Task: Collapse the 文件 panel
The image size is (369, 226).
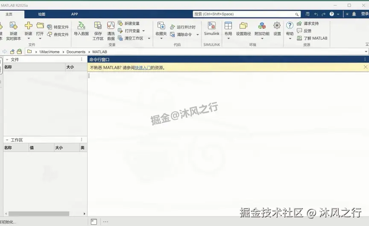Action: (x=7, y=60)
